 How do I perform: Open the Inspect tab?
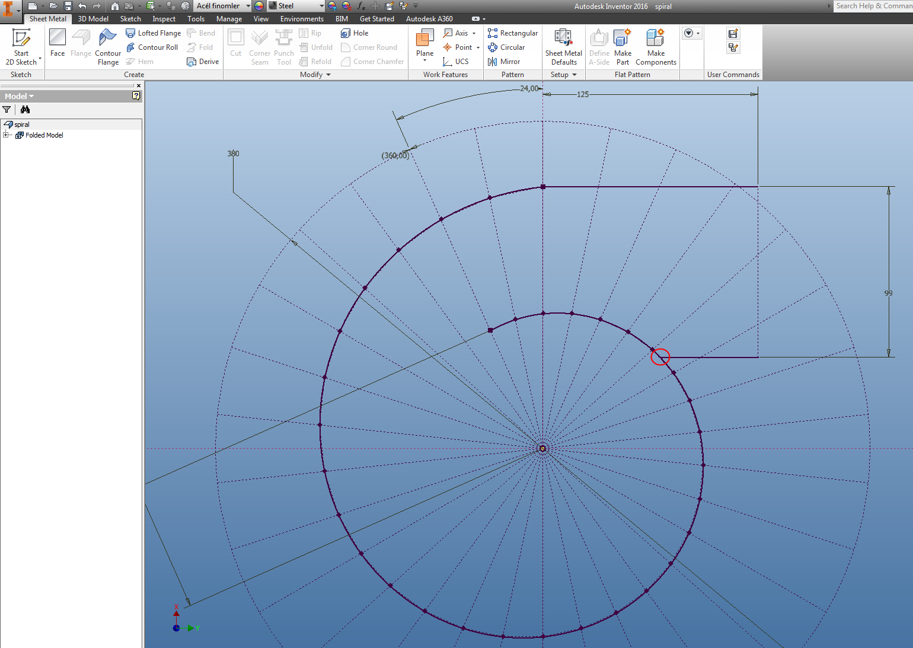164,19
